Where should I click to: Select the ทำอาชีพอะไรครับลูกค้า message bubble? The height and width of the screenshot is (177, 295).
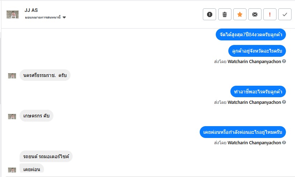(258, 92)
